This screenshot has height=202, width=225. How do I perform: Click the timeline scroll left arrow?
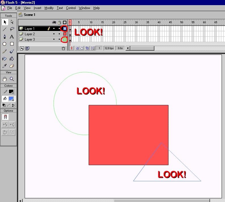[128, 48]
